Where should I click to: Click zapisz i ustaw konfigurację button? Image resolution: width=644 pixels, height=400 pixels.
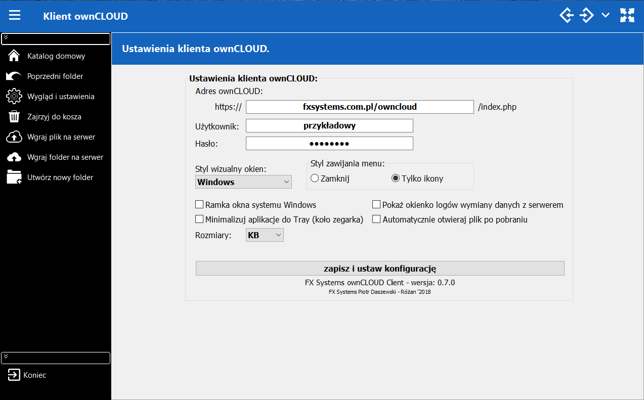(380, 268)
